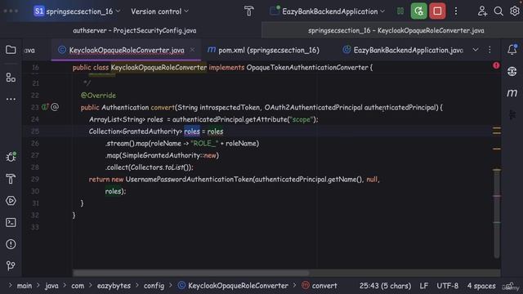Change the 4 spaces indent setting
Screen dimensions: 523x294
click(x=481, y=286)
